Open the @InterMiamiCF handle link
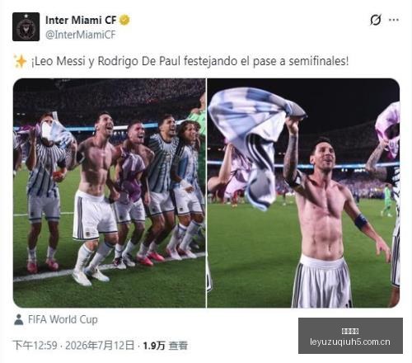Viewport: 412px width, 363px height. coord(80,35)
